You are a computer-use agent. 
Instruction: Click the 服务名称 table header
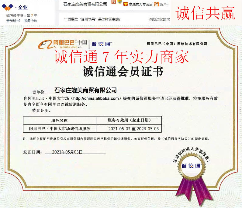(59, 121)
